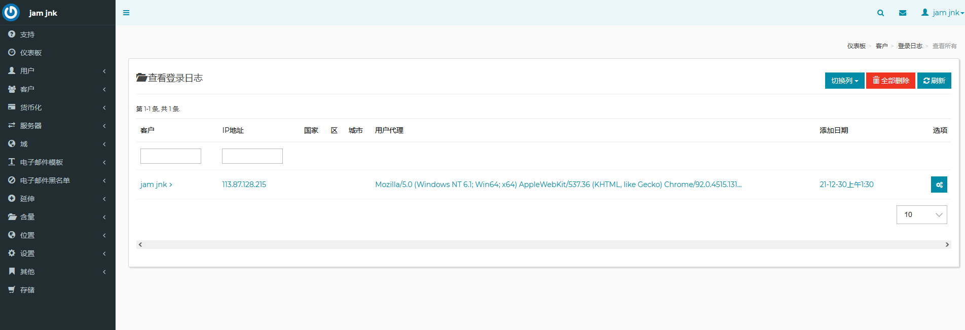Image resolution: width=965 pixels, height=330 pixels.
Task: Open the 仪表板 menu item
Action: coord(58,53)
